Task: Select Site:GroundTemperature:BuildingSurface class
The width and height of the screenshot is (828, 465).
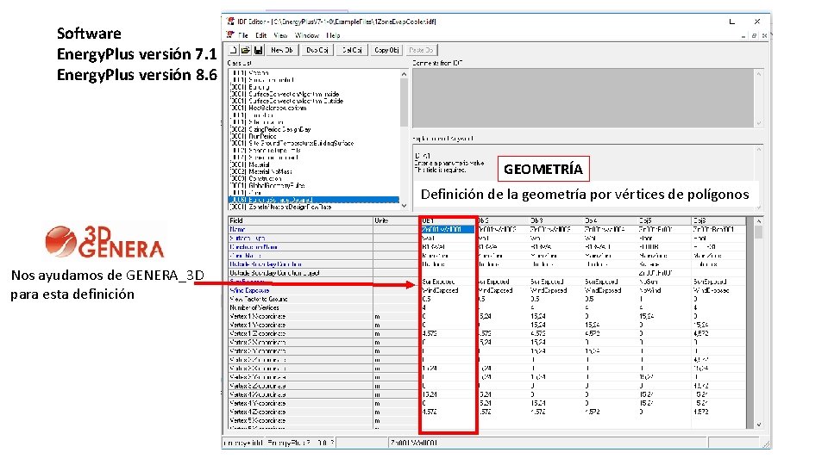Action: 292,143
